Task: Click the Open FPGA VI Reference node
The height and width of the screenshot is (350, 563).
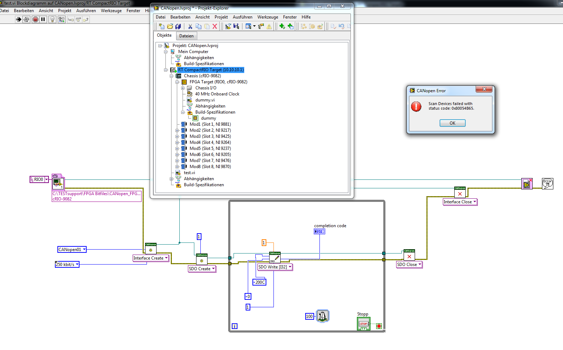Action: [58, 183]
